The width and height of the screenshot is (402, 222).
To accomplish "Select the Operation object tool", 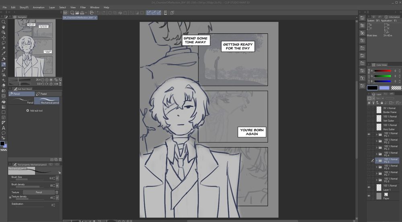I will pos(4,33).
